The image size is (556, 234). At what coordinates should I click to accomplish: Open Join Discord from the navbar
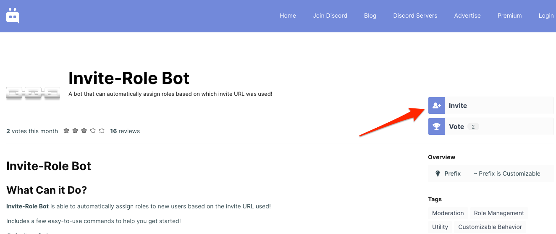coord(330,16)
